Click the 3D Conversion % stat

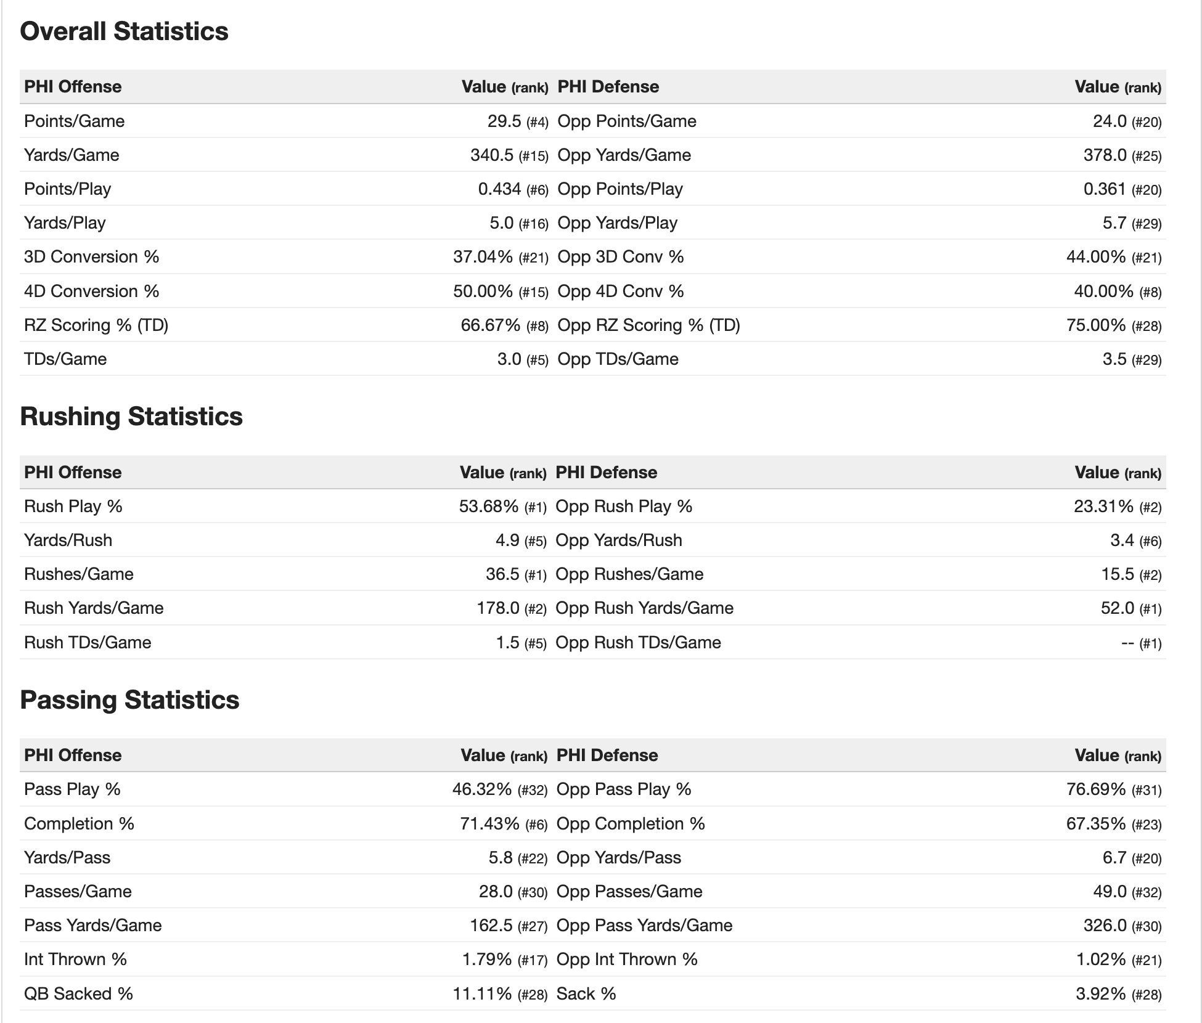tap(91, 256)
